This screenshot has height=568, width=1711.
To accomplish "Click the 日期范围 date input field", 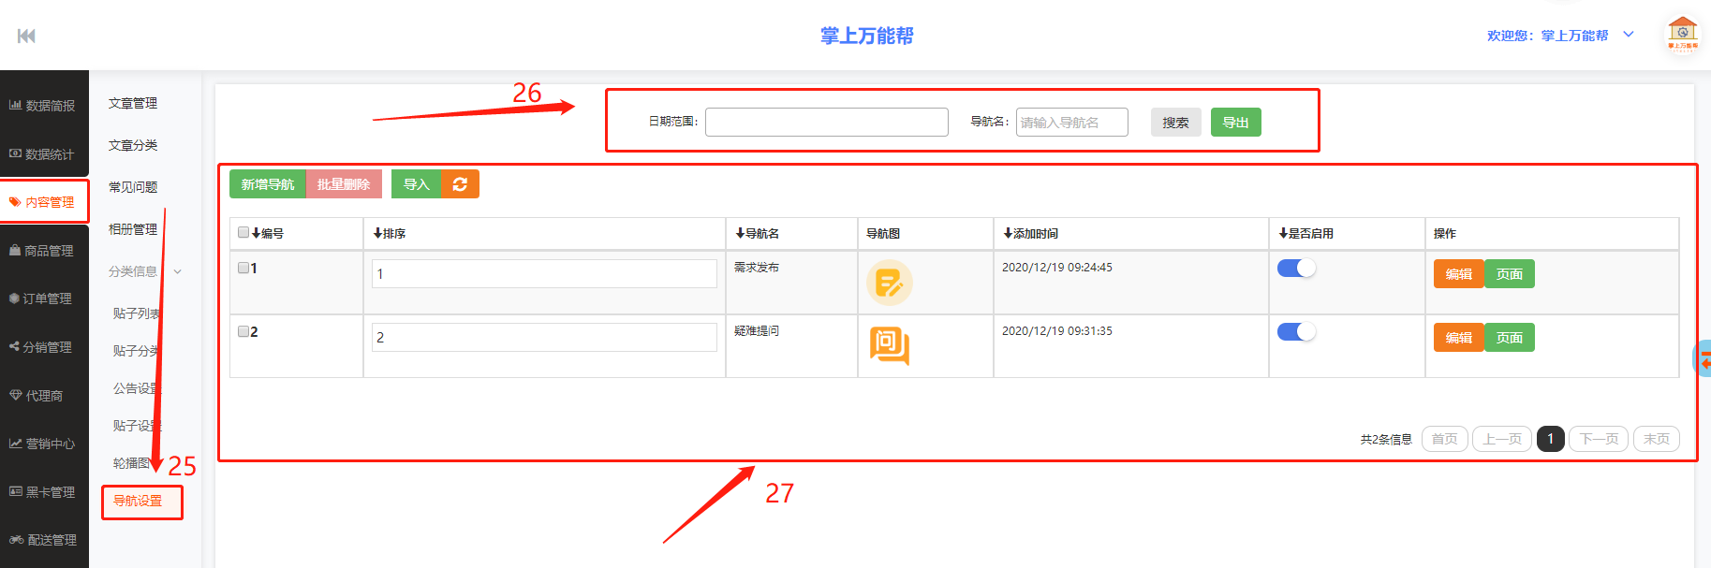I will [x=826, y=123].
